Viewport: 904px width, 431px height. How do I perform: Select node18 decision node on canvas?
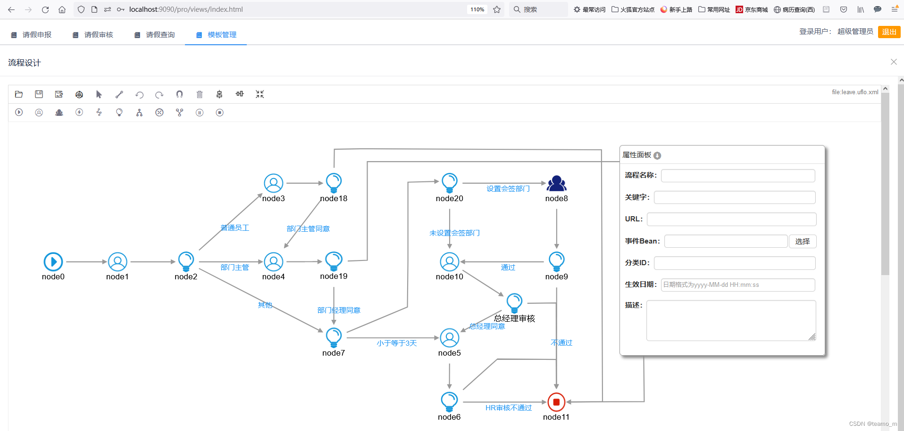tap(334, 183)
